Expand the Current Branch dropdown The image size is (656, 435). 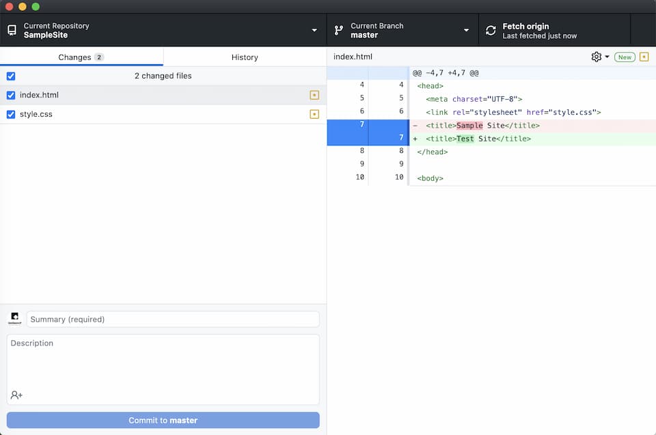pyautogui.click(x=466, y=30)
